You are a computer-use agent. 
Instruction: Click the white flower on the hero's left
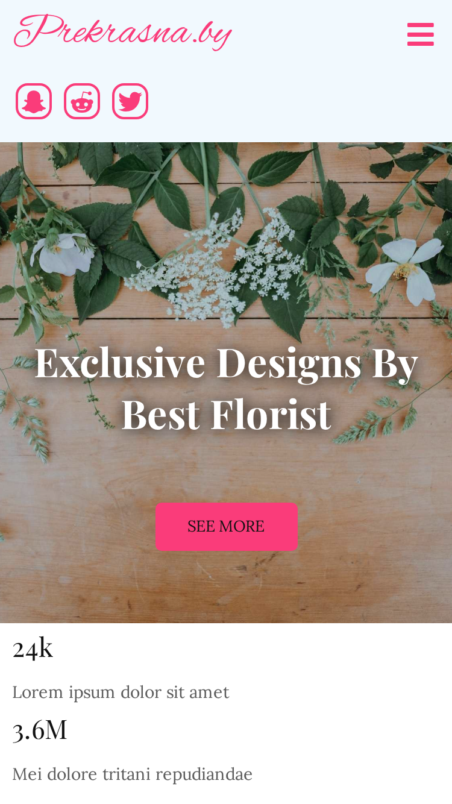click(x=63, y=252)
